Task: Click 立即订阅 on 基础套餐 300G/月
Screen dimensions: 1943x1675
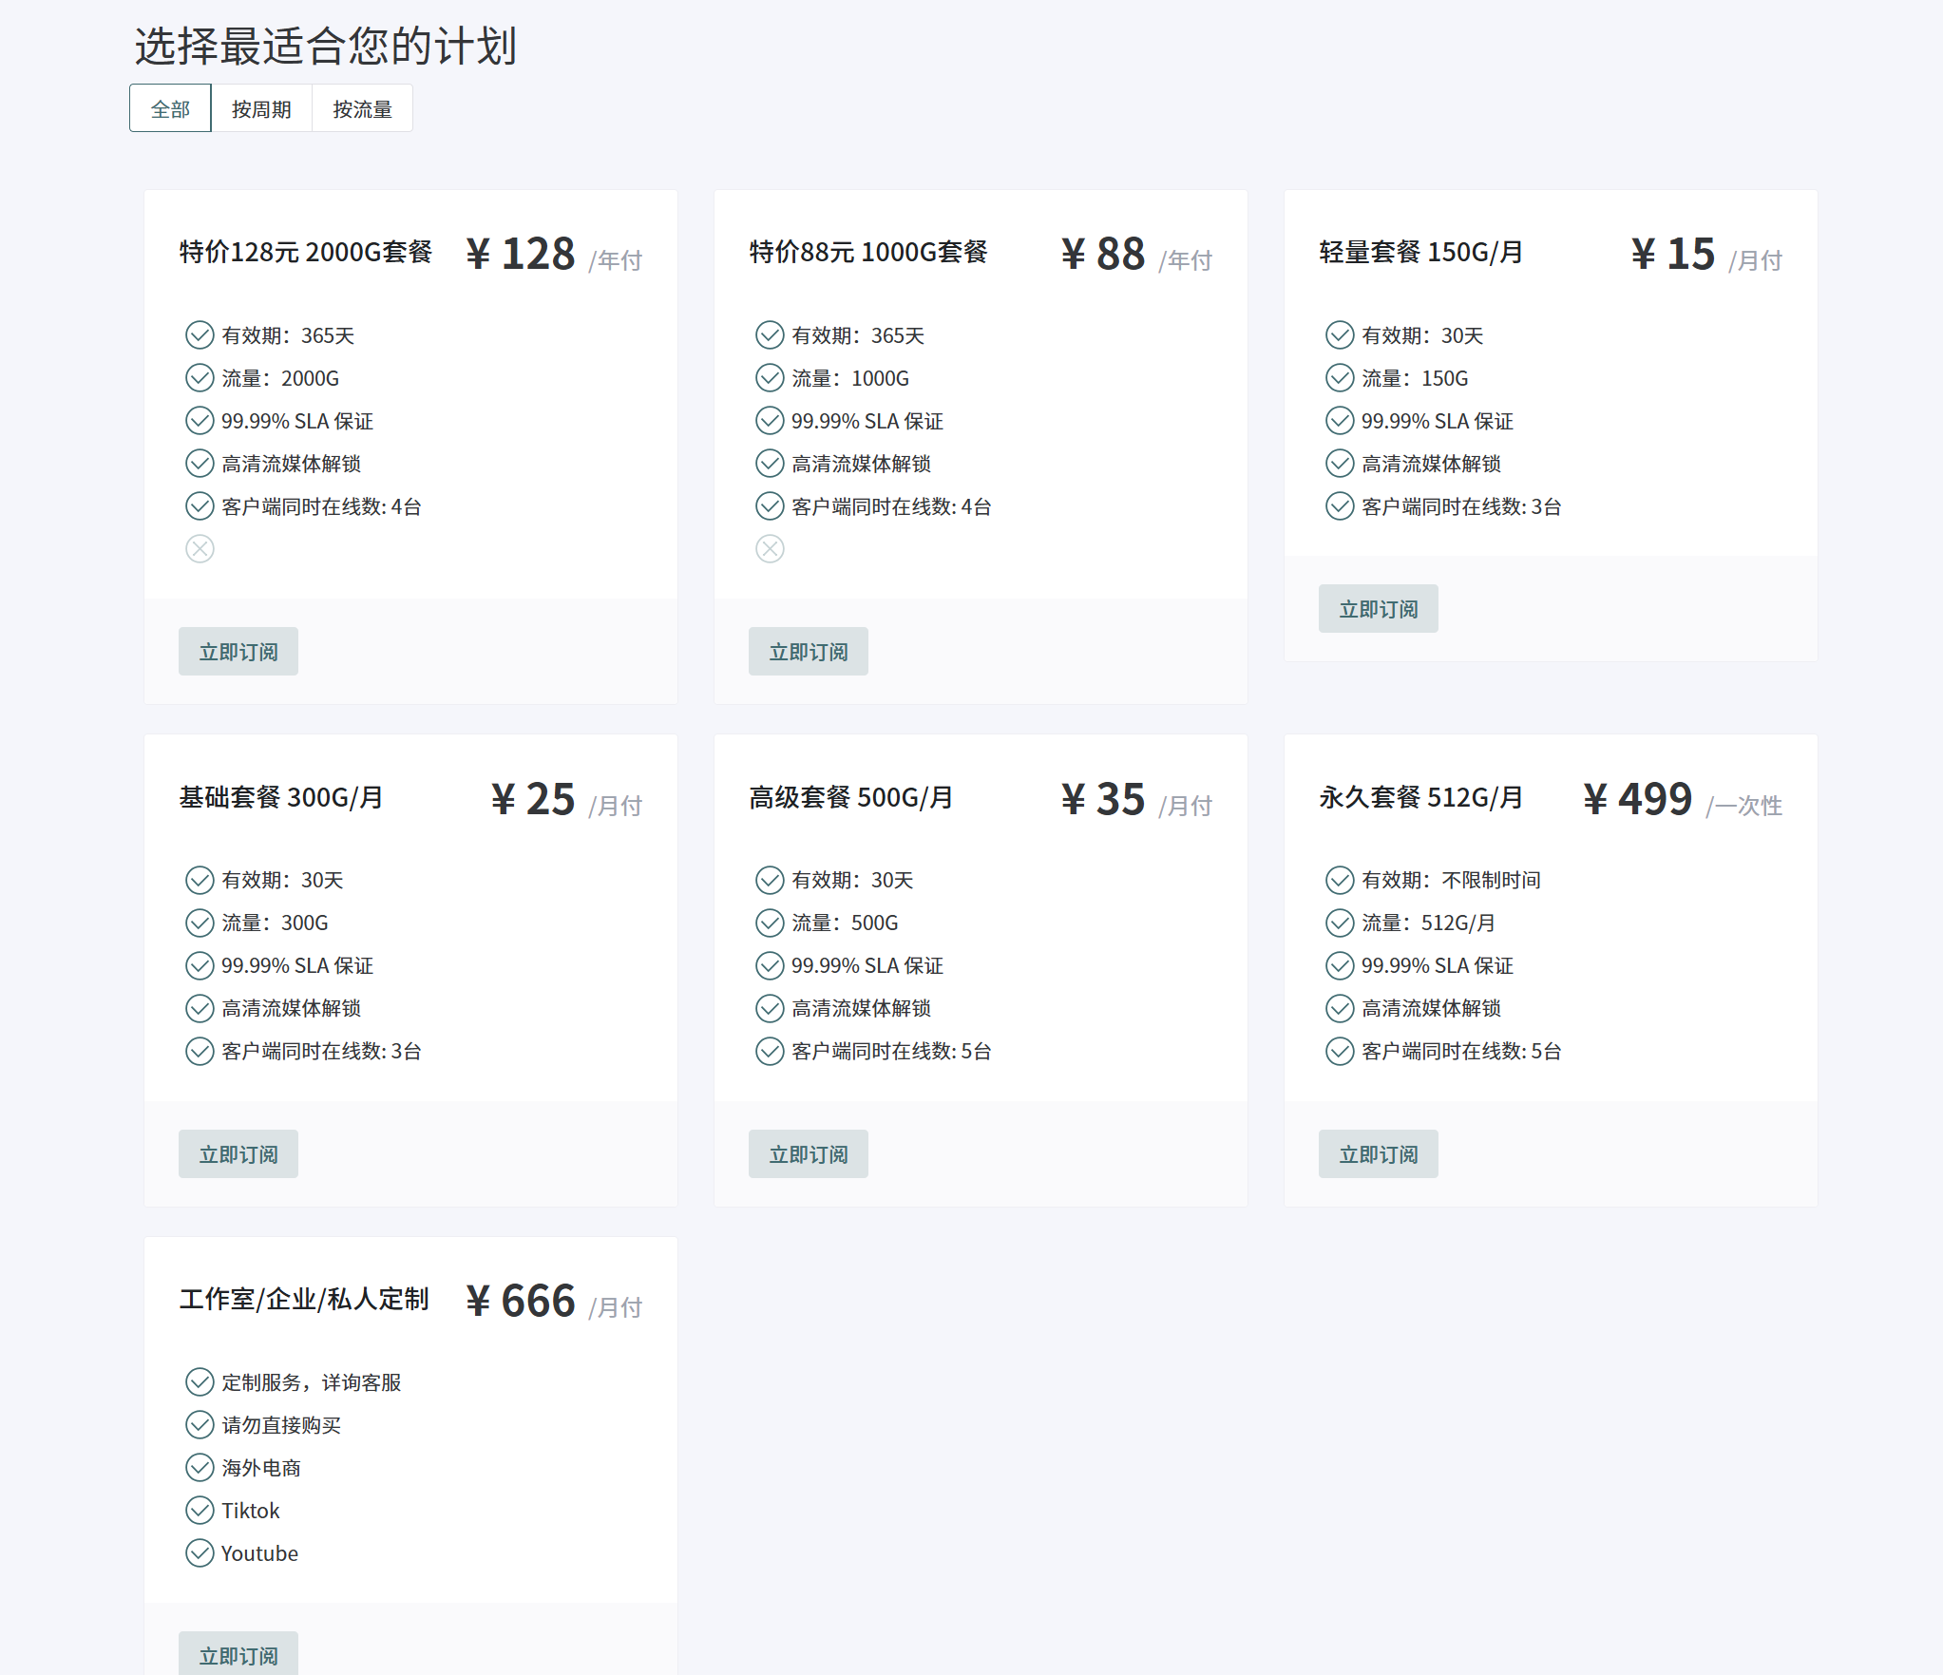Action: point(238,1154)
